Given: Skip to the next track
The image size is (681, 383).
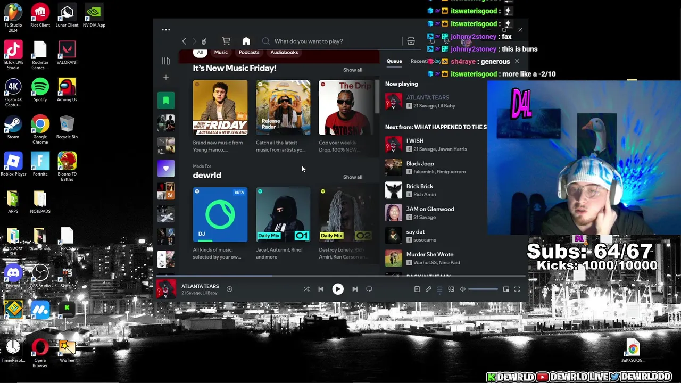Looking at the screenshot, I should 355,289.
